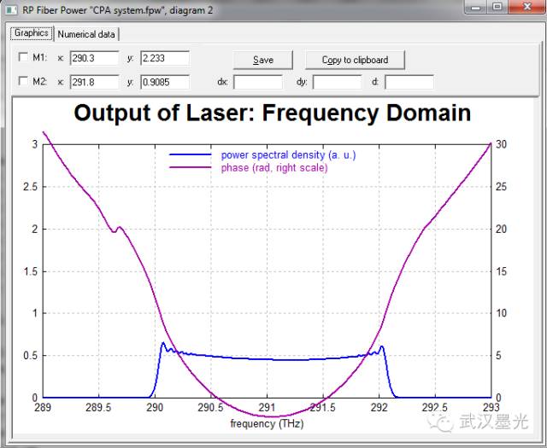Click the Save button
547x448 pixels.
tap(263, 60)
